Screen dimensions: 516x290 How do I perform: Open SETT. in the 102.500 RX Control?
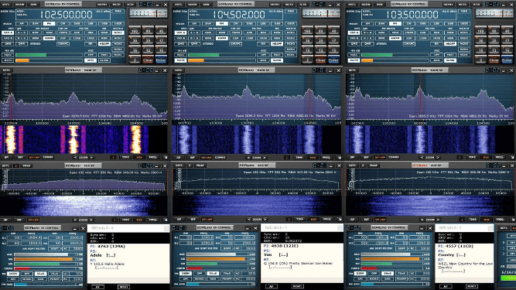(x=7, y=5)
